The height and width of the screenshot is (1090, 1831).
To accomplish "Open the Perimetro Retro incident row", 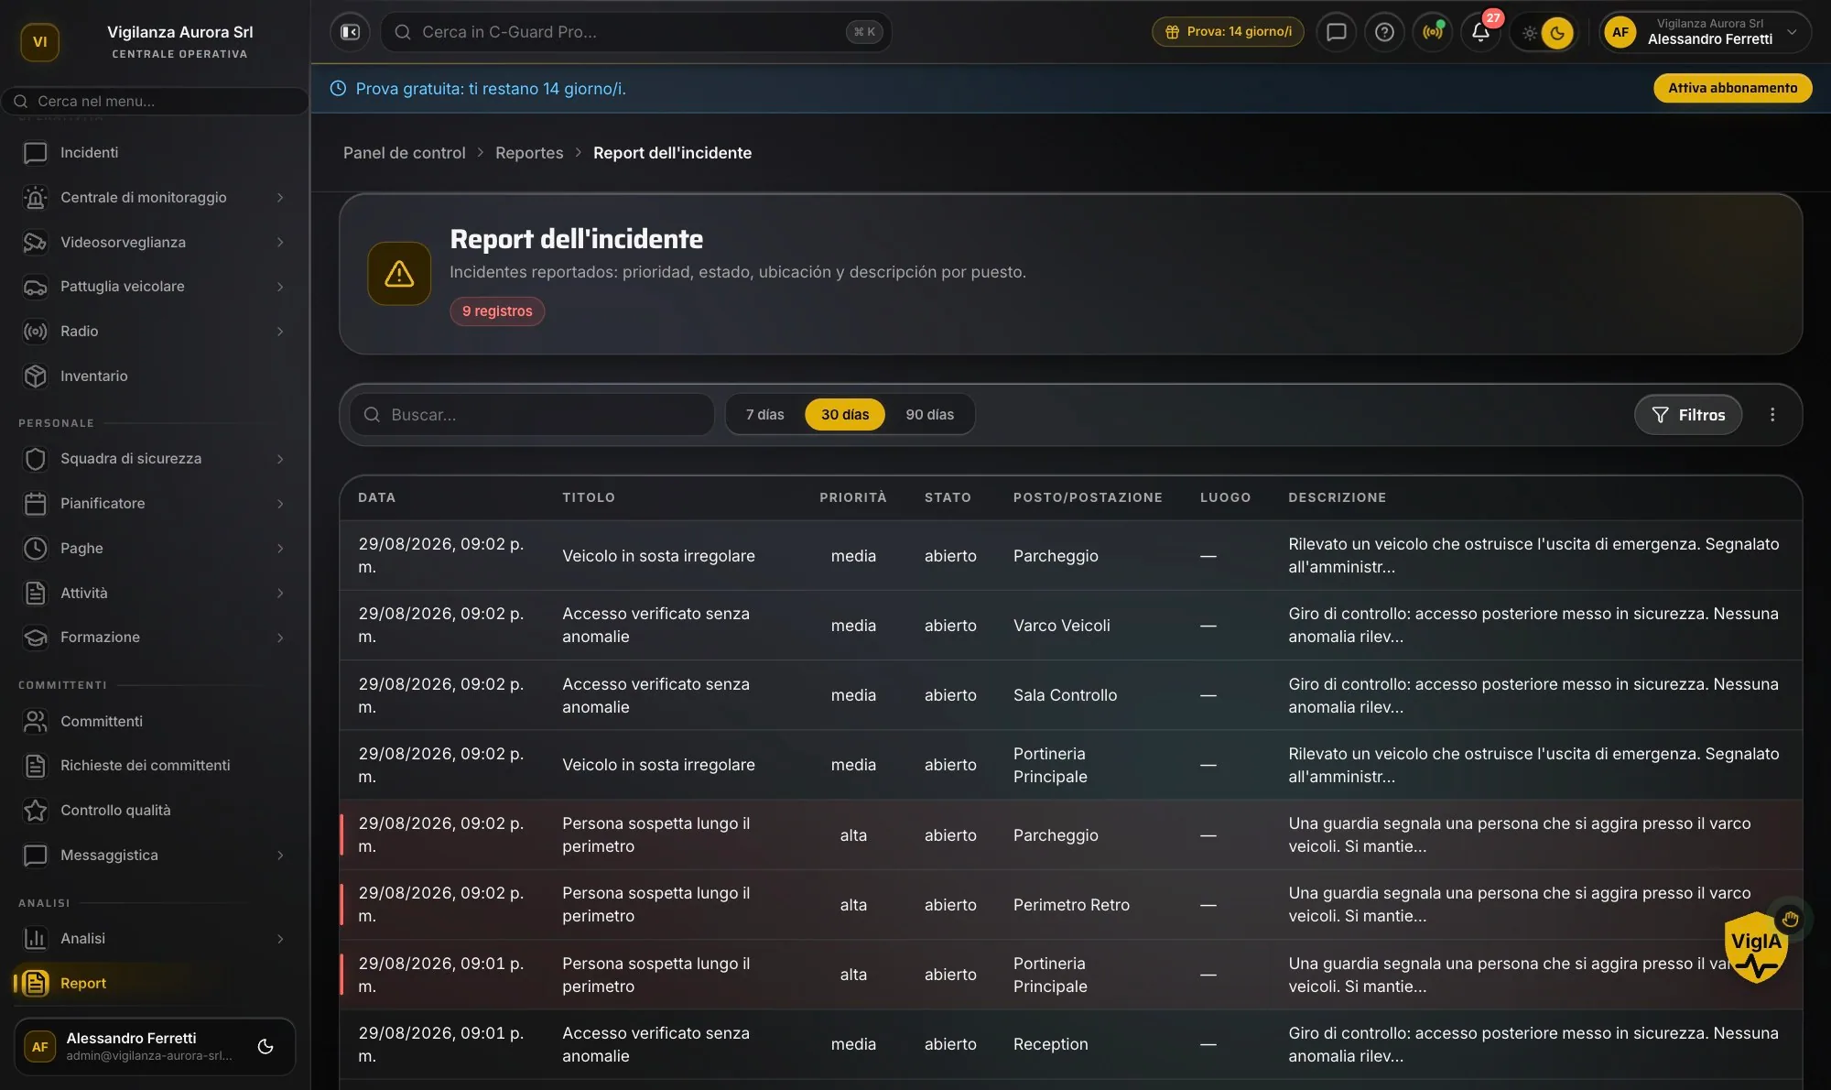I will tap(1070, 904).
